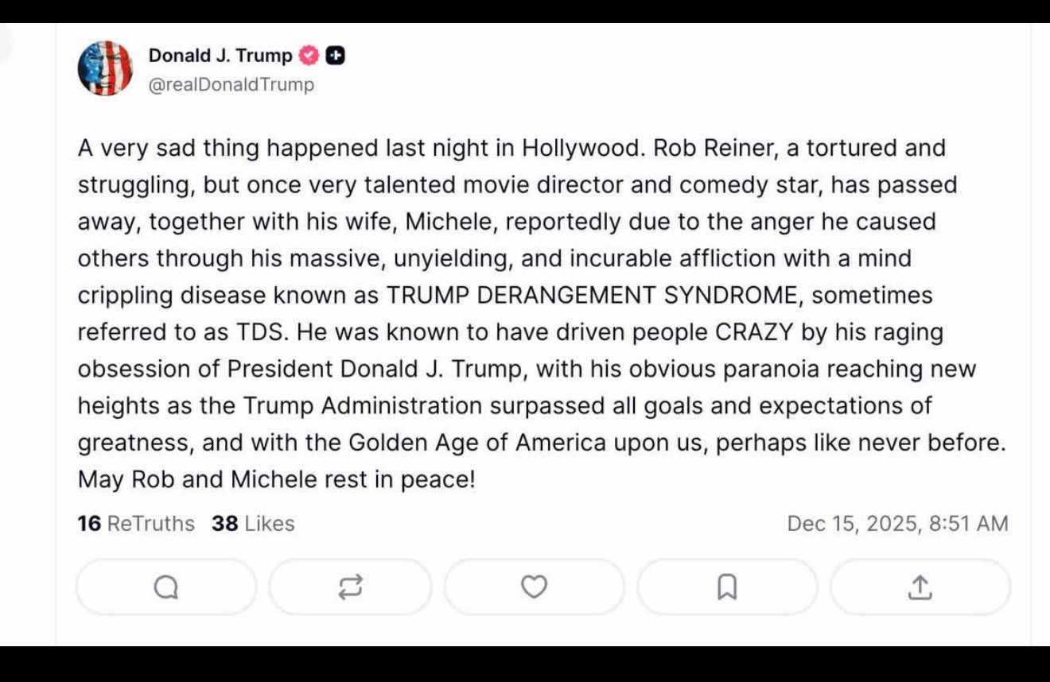Click the reply speech bubble icon

[165, 587]
